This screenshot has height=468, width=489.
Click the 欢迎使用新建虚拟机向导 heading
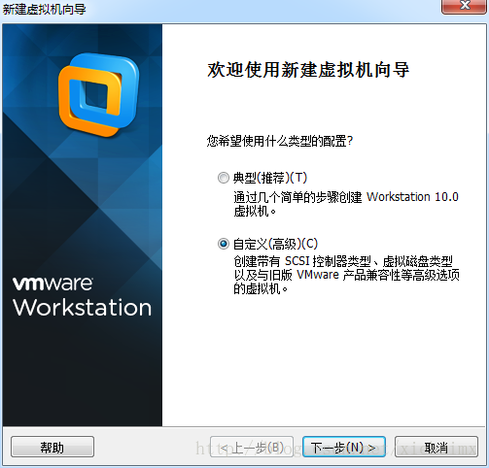point(308,70)
